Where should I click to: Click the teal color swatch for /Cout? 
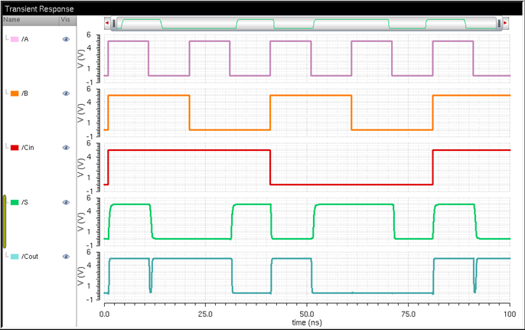(15, 256)
